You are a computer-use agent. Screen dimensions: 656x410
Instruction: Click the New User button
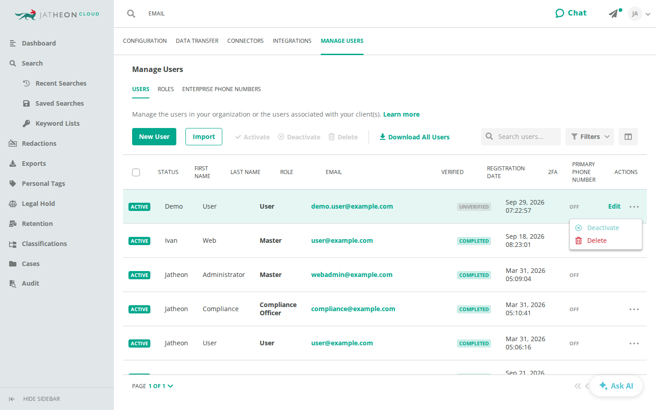pyautogui.click(x=154, y=137)
